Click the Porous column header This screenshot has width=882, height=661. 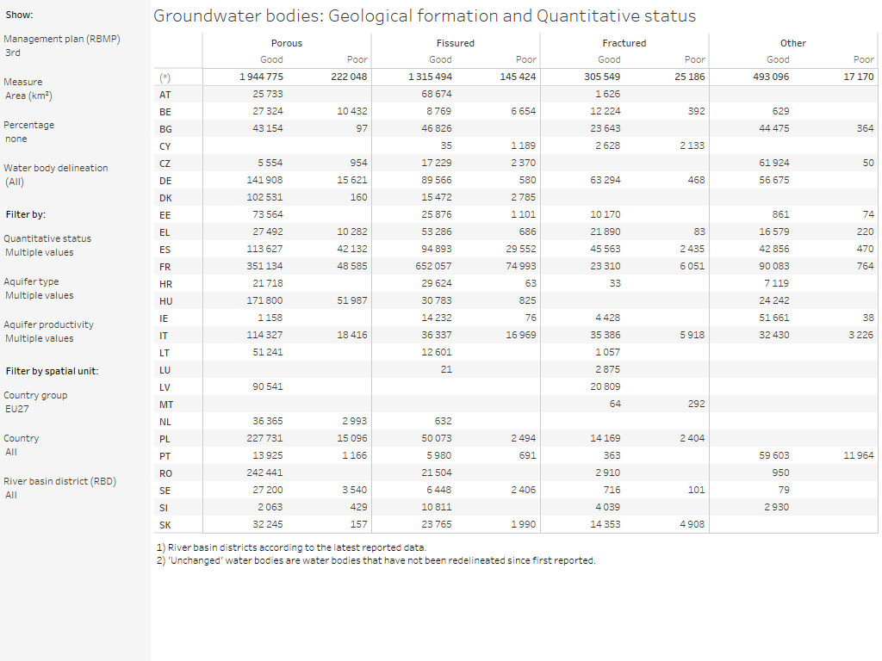pos(286,43)
